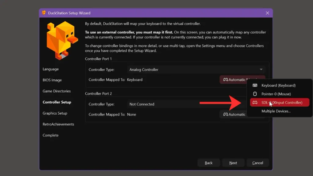Expand Analog Controller dropdown arrow
The height and width of the screenshot is (176, 313).
(261, 69)
